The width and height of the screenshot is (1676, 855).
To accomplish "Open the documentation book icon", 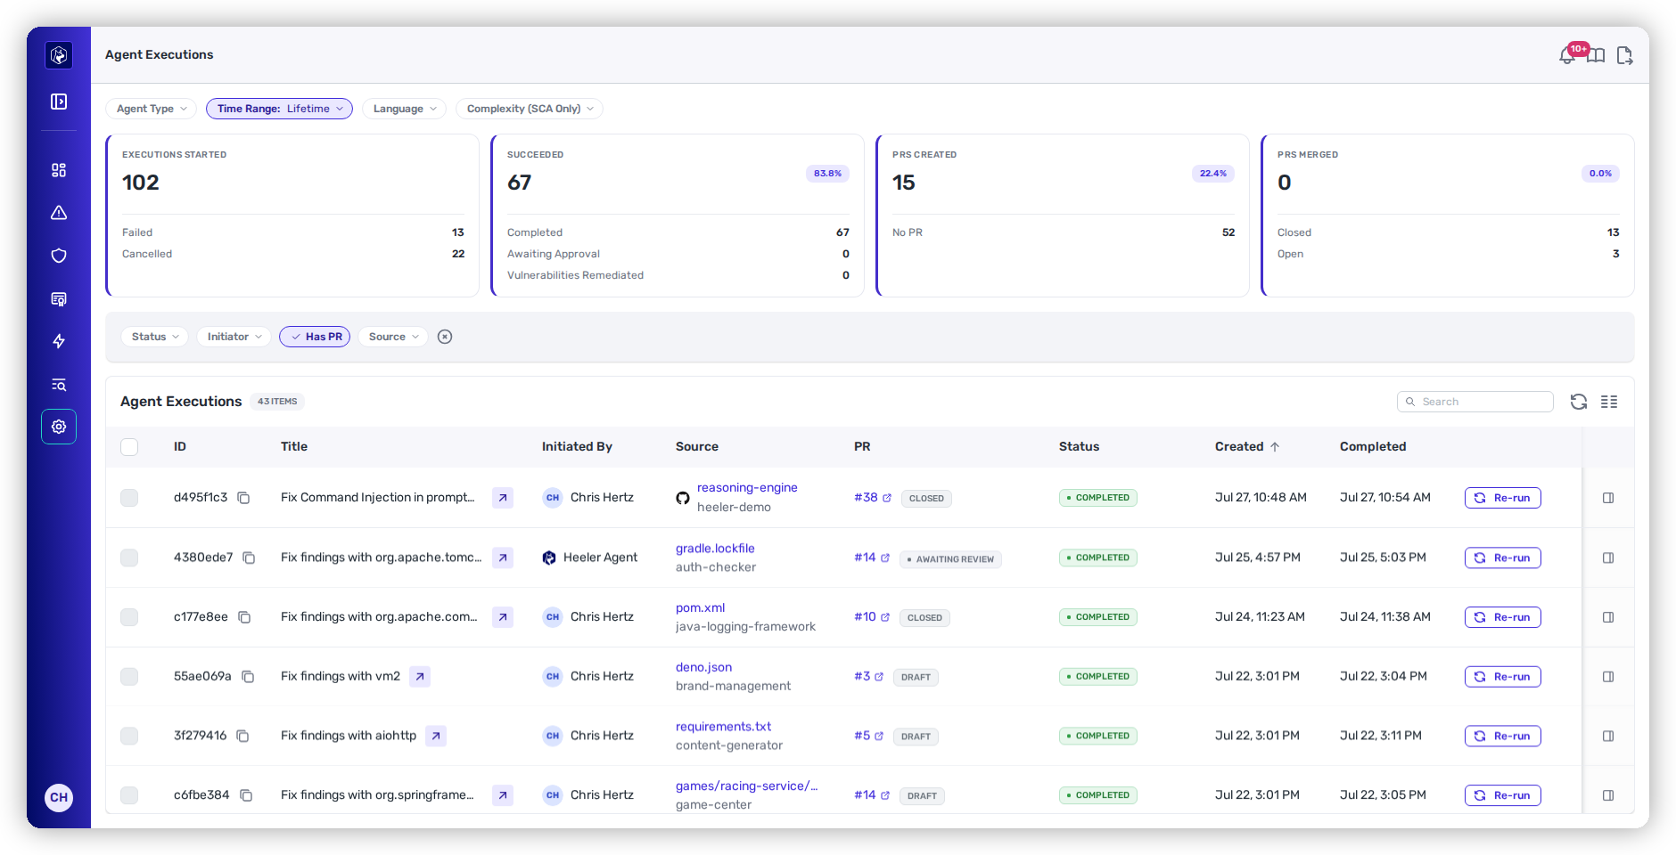I will [1596, 56].
